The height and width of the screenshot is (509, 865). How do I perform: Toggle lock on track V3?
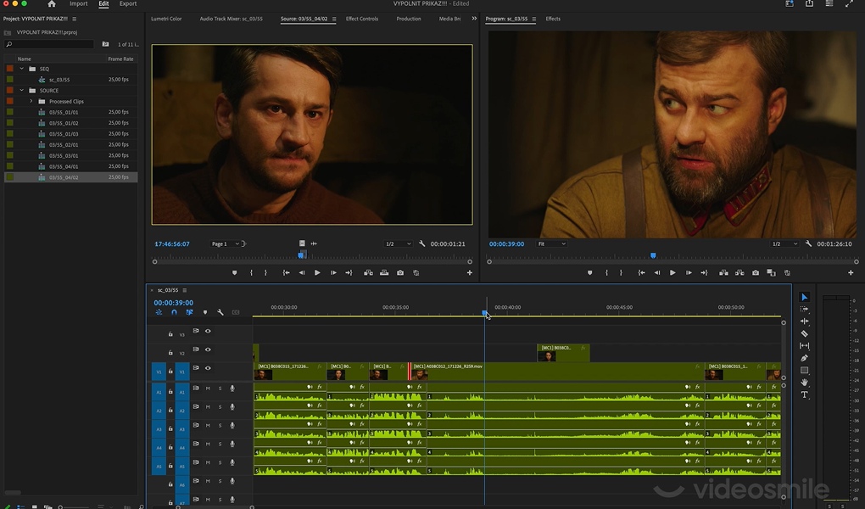(170, 334)
